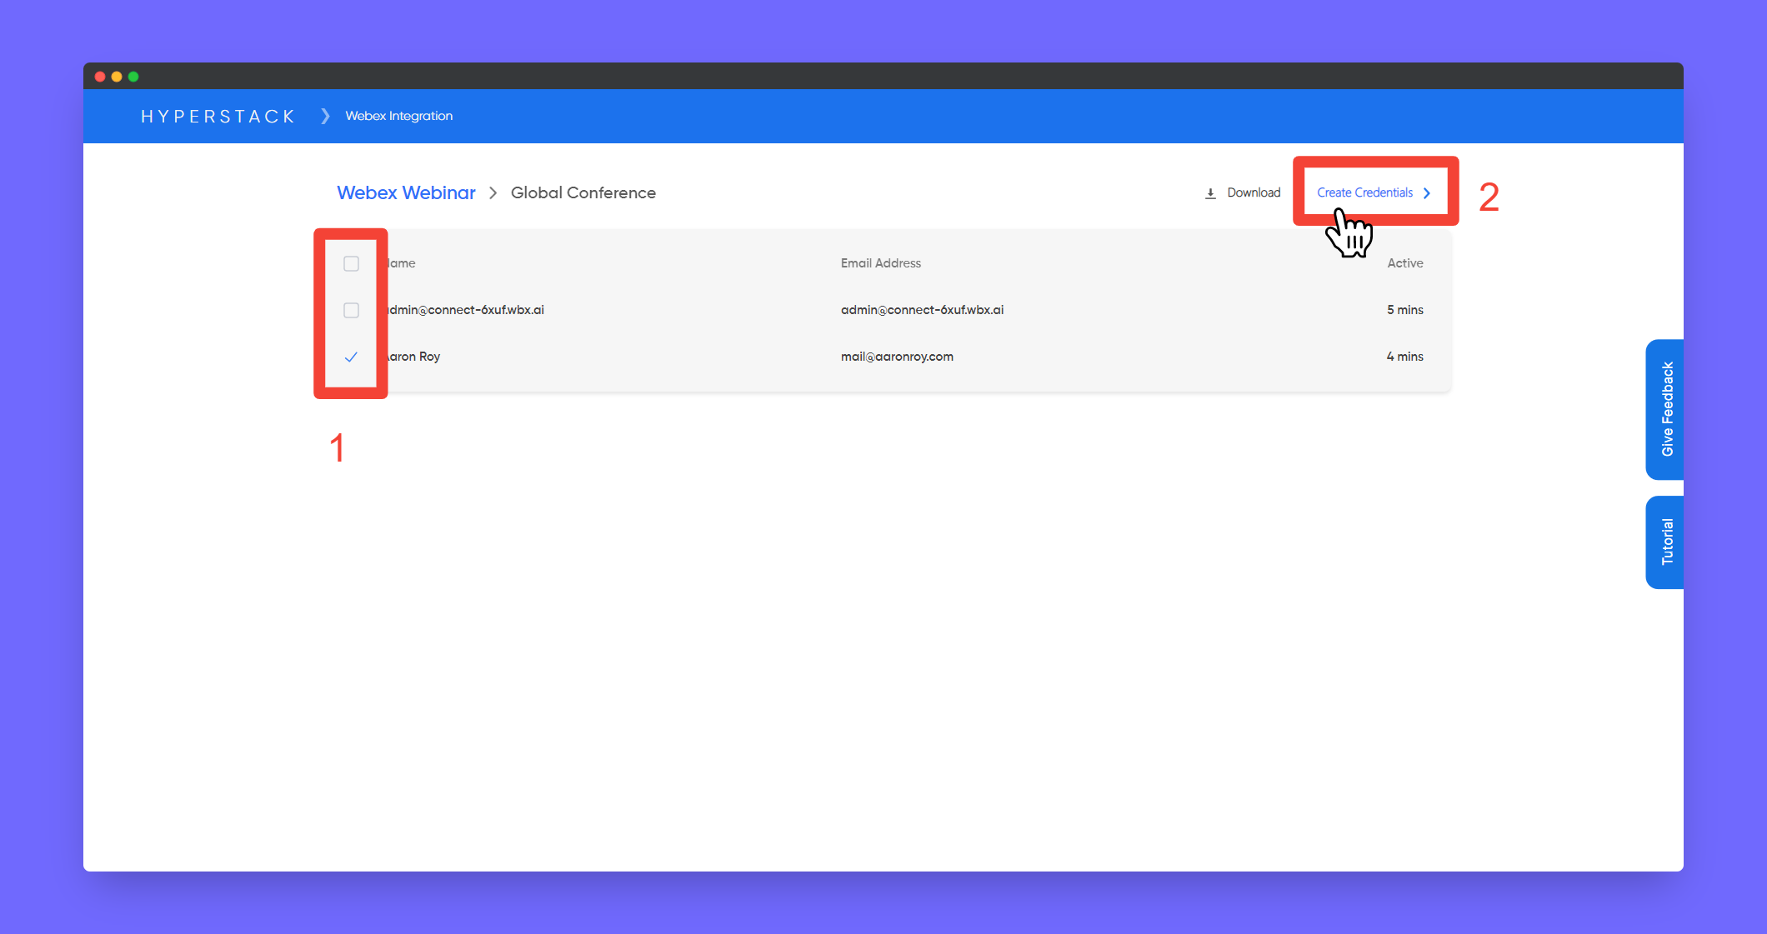
Task: Open the Give Feedback side tab
Action: coord(1666,409)
